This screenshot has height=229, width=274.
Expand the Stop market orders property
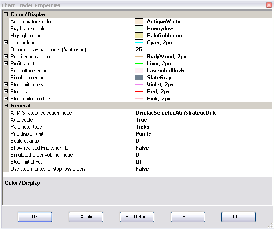6,98
